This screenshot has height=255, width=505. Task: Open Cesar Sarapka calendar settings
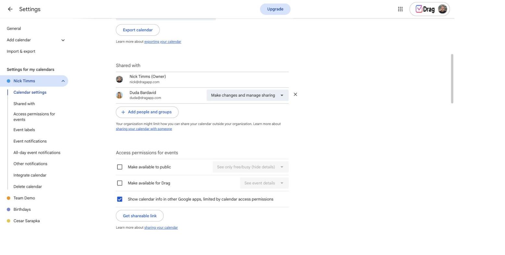click(x=27, y=221)
